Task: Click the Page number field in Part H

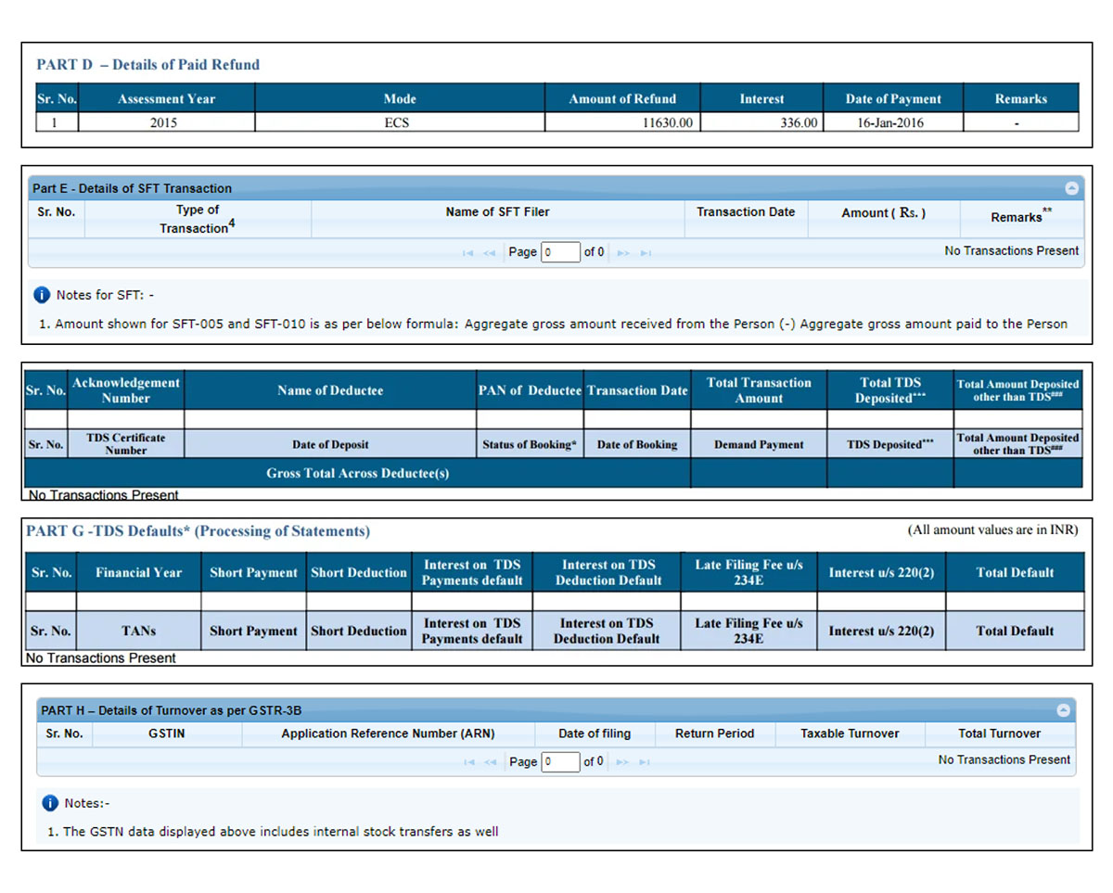Action: (x=560, y=761)
